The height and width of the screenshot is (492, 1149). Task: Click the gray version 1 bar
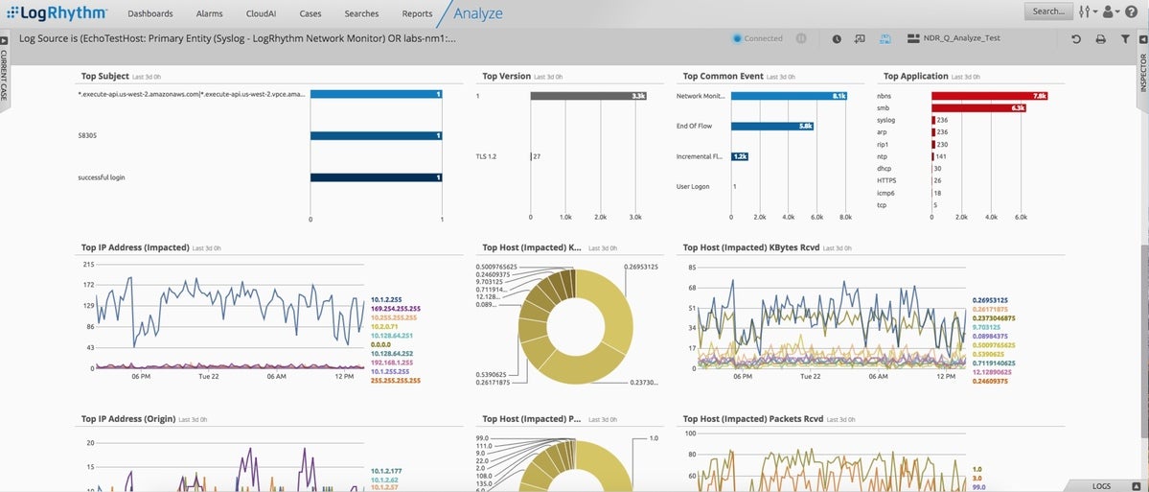click(588, 95)
